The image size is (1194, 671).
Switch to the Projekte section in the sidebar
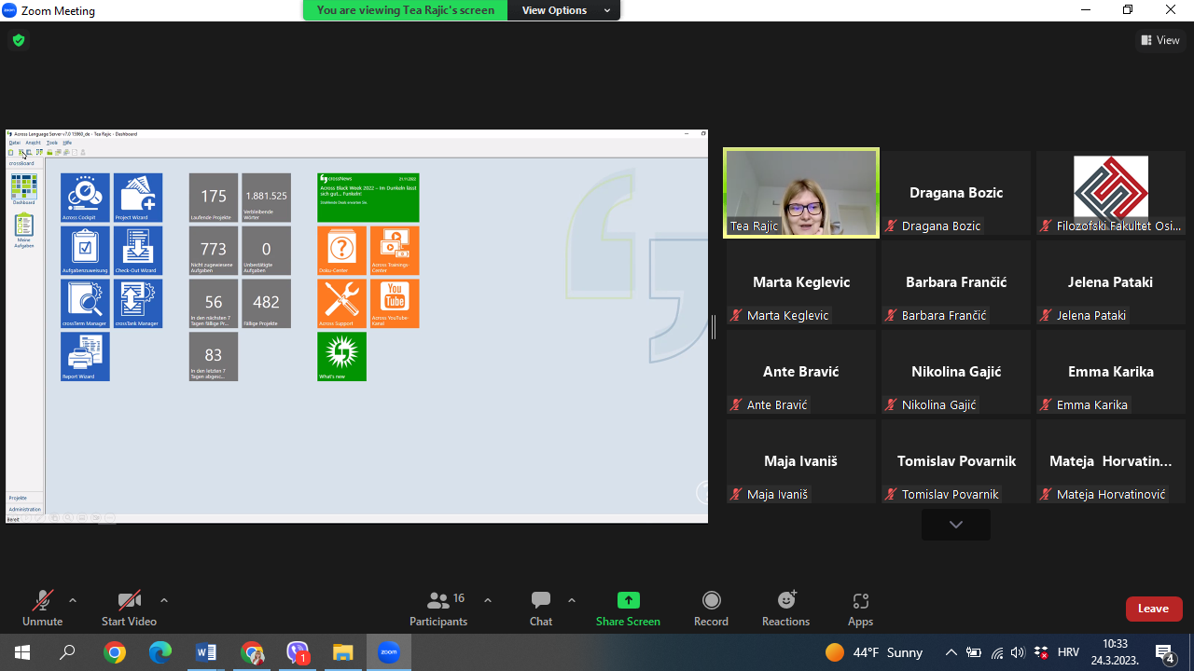[24, 499]
